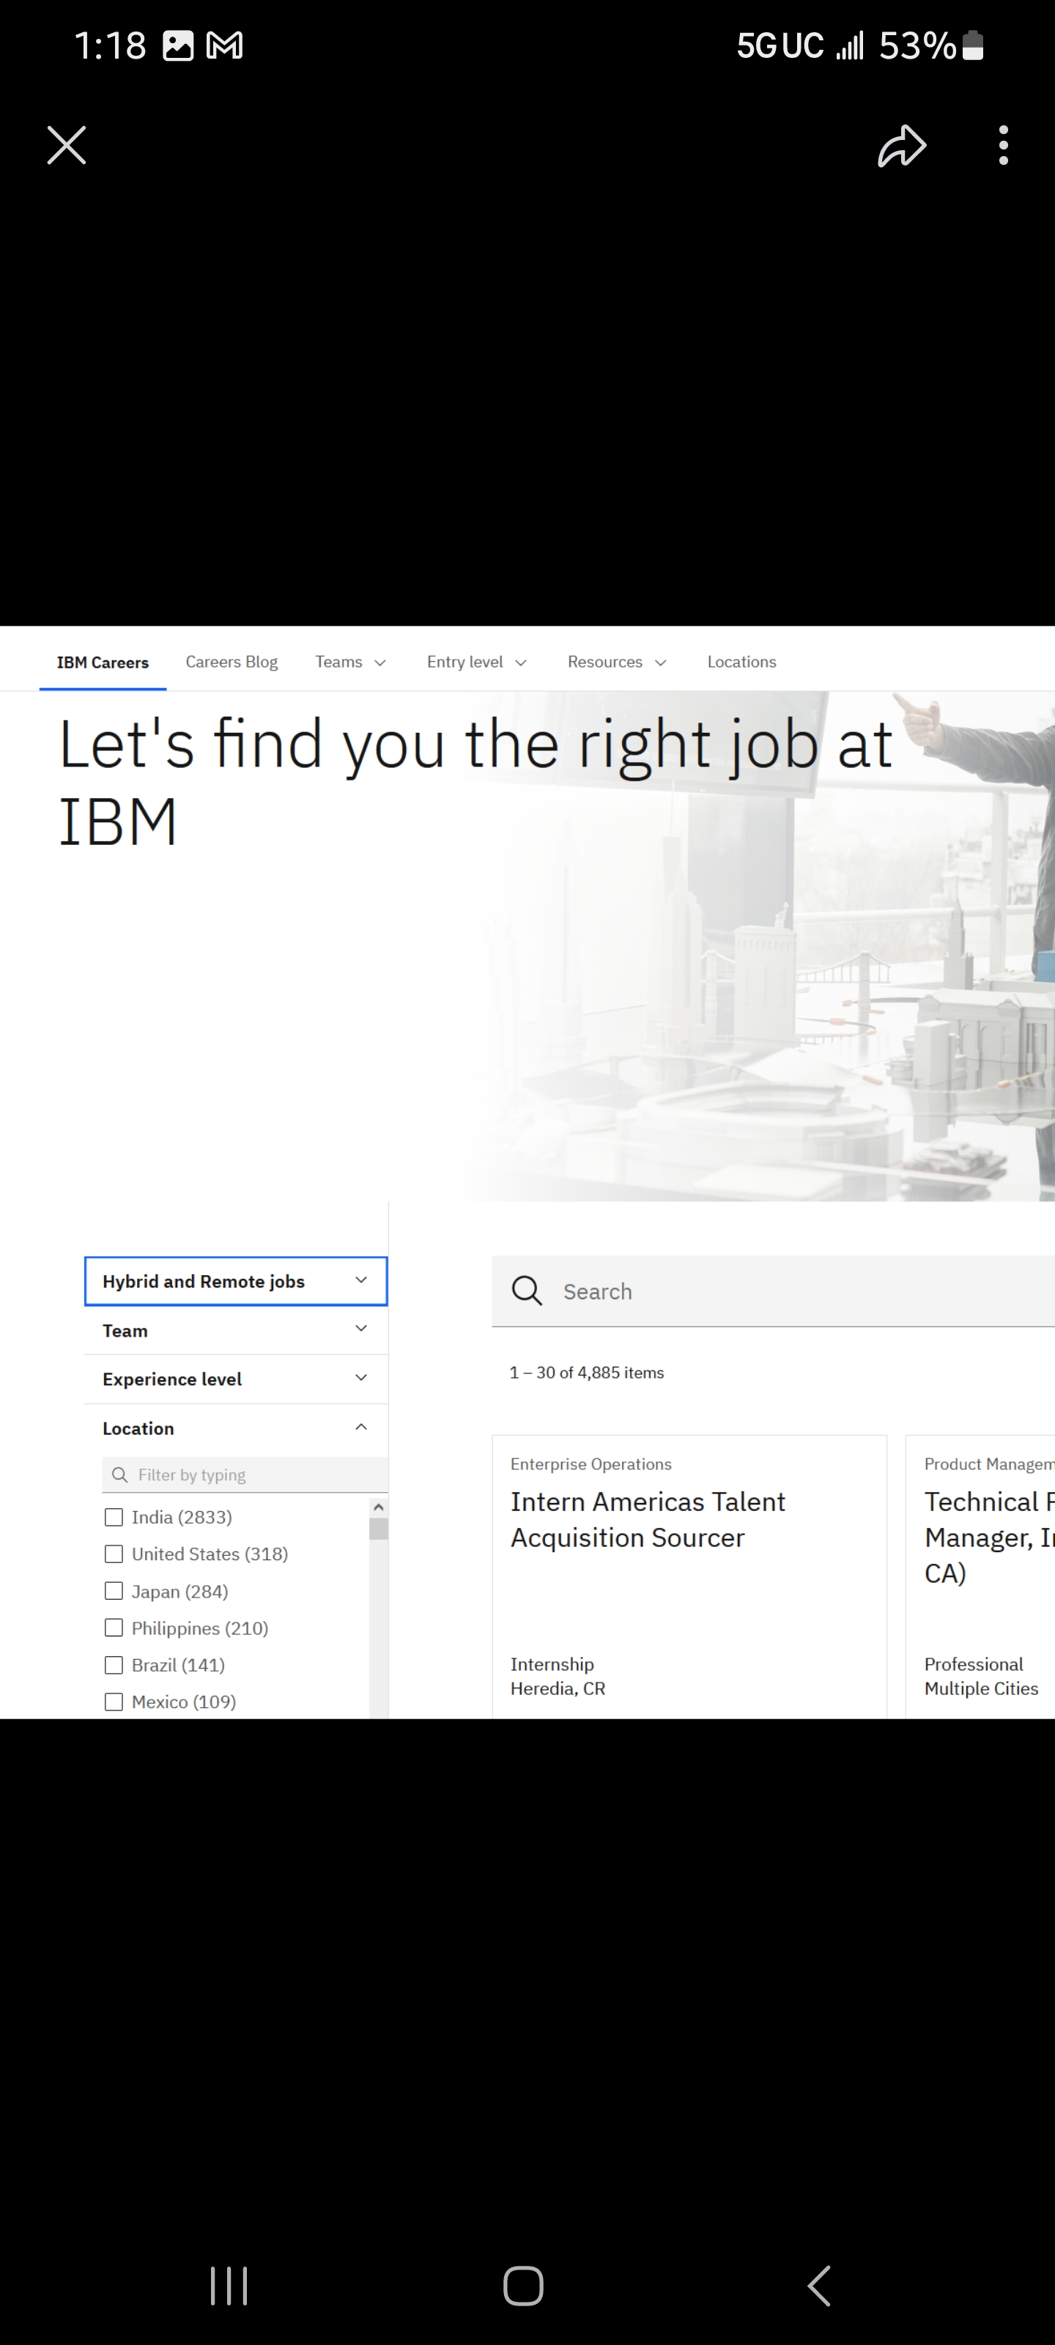Tap the signal strength icon
The width and height of the screenshot is (1055, 2345).
click(x=850, y=45)
